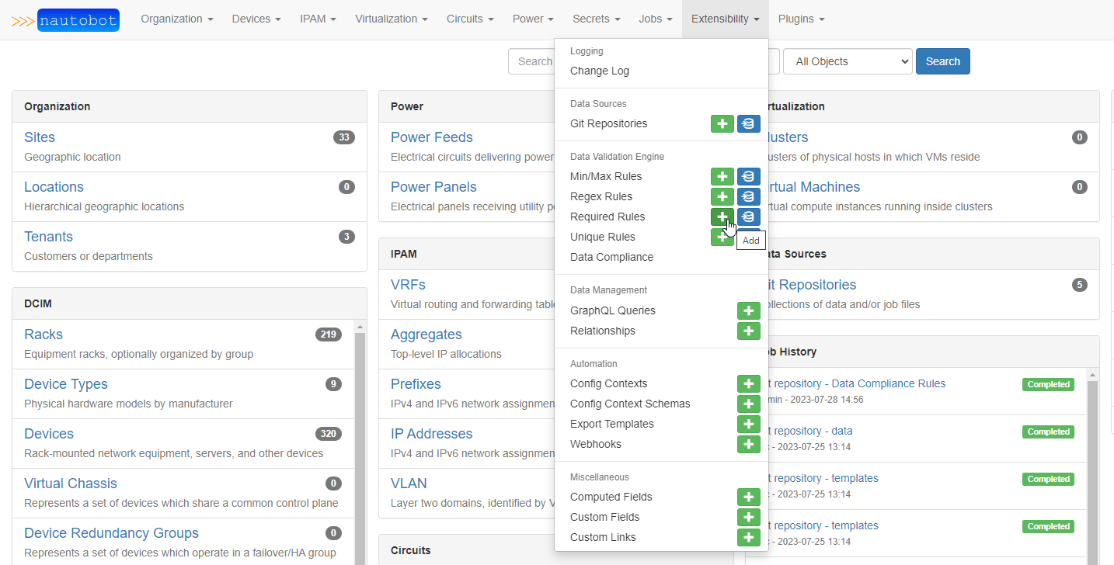Screen dimensions: 1114x565
Task: Click the Add icon for Unique Rules
Action: [722, 237]
